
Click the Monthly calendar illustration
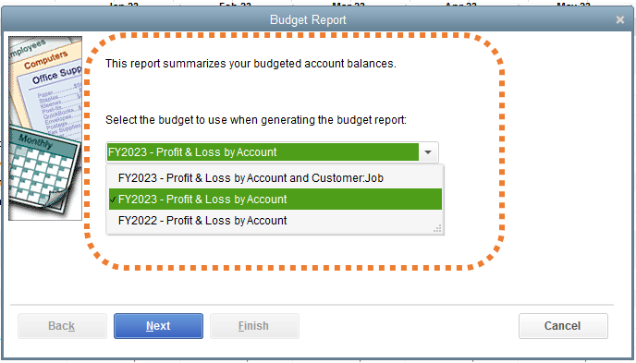click(x=39, y=172)
